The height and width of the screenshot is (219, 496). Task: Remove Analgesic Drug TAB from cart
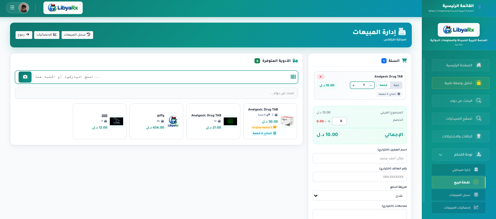click(x=321, y=77)
